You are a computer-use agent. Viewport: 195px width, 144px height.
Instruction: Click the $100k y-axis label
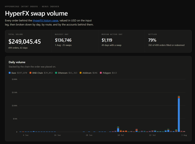(15, 106)
